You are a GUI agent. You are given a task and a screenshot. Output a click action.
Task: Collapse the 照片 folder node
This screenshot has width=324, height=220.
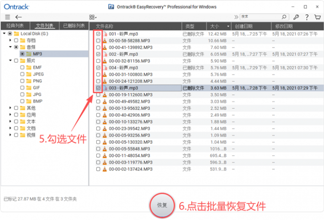pos(10,60)
